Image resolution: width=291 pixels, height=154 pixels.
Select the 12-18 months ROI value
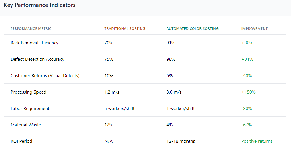(180, 141)
